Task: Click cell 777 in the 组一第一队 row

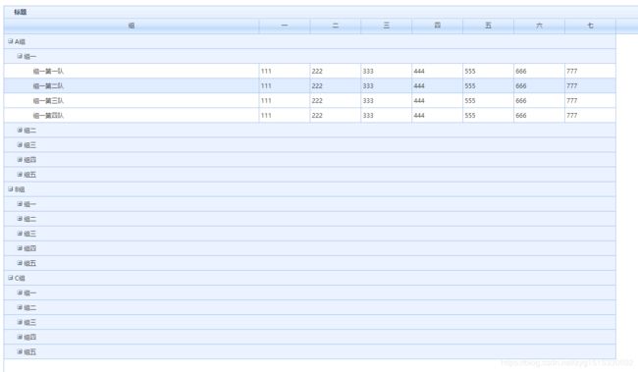Action: point(590,72)
